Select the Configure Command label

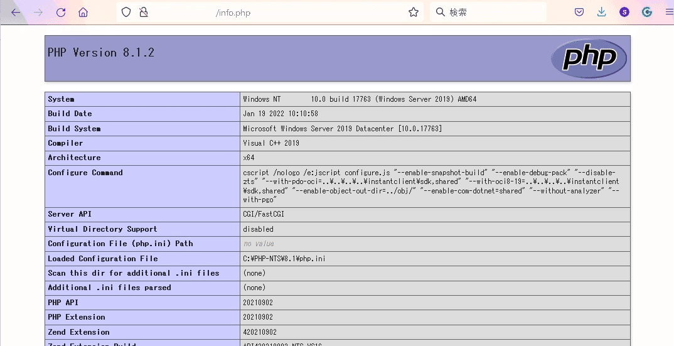coord(85,173)
